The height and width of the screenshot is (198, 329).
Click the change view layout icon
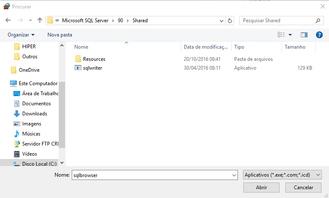point(281,35)
